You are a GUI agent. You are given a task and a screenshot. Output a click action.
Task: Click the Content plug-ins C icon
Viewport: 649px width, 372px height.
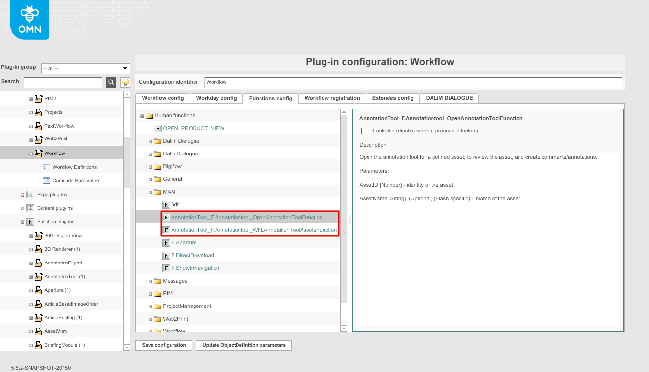[x=30, y=208]
